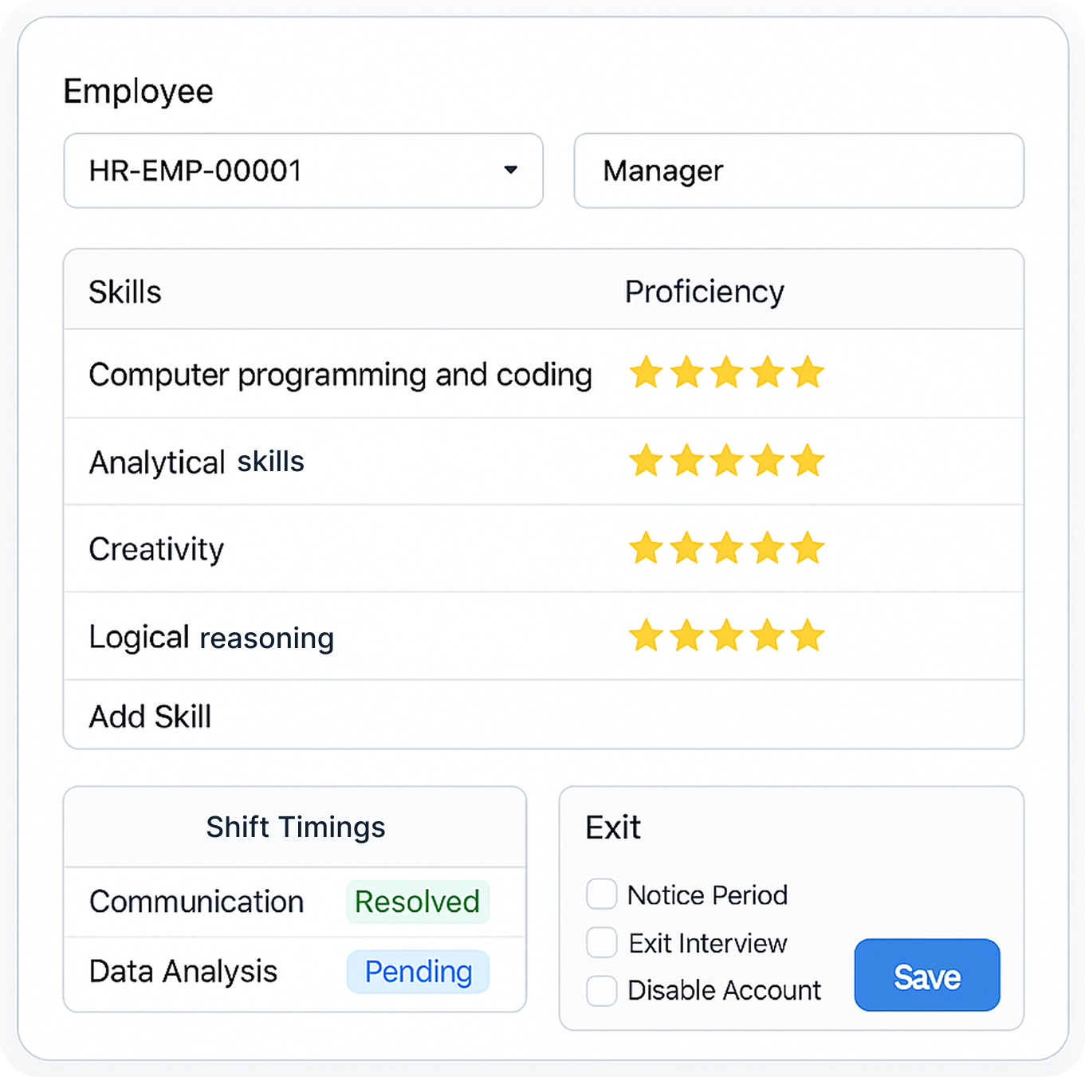Click first star for Computer programming skill
The height and width of the screenshot is (1077, 1085).
tap(646, 372)
